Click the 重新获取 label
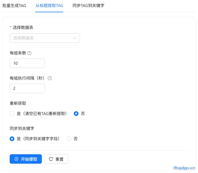The height and width of the screenshot is (173, 198). click(x=18, y=103)
